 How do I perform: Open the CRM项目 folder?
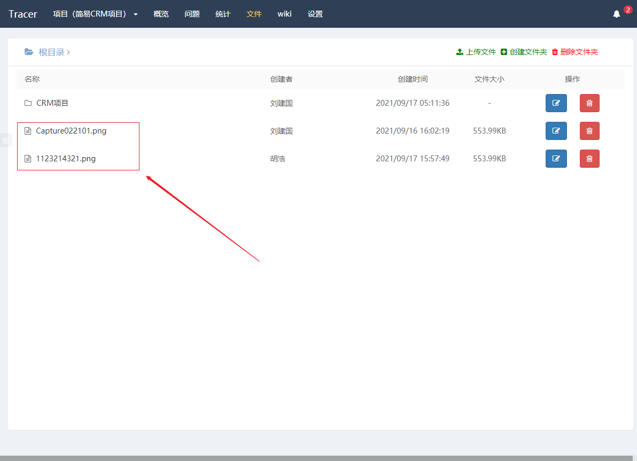point(52,103)
